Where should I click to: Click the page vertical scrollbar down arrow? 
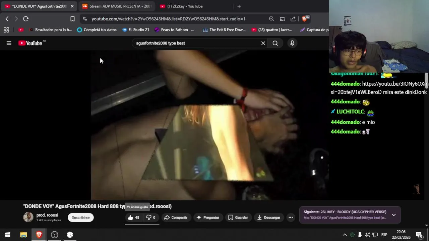(427, 226)
